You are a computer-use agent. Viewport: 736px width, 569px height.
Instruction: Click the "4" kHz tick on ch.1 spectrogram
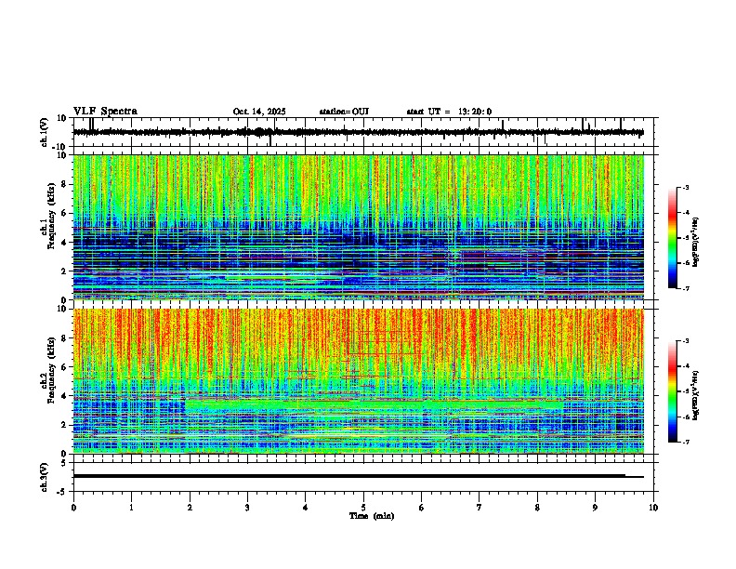point(65,243)
